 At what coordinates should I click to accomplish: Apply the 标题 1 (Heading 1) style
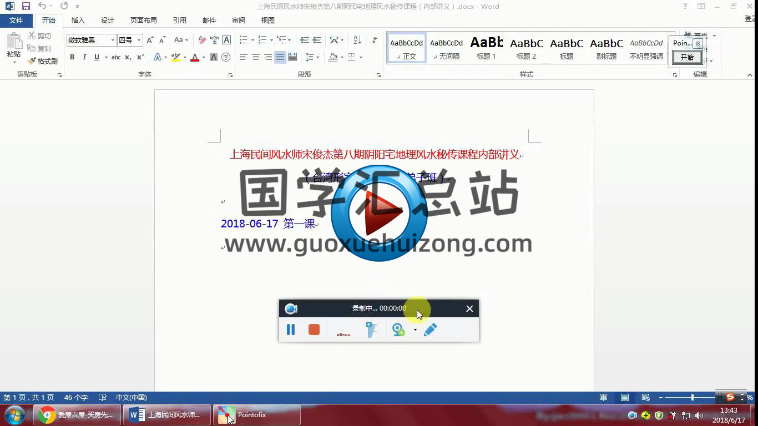click(x=487, y=48)
